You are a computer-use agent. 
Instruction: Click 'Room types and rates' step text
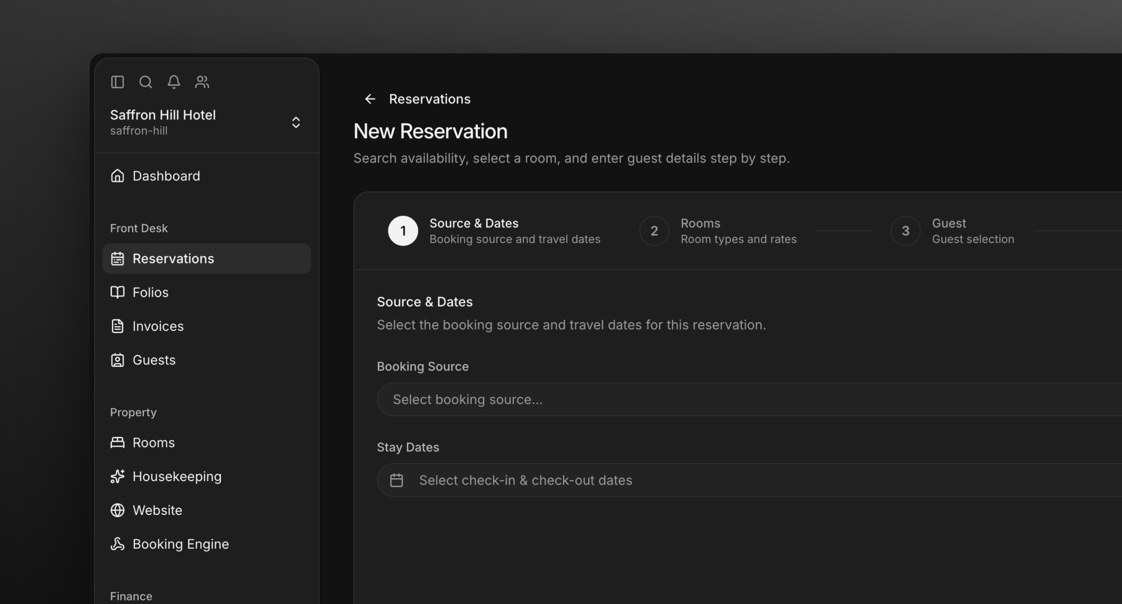(x=738, y=239)
